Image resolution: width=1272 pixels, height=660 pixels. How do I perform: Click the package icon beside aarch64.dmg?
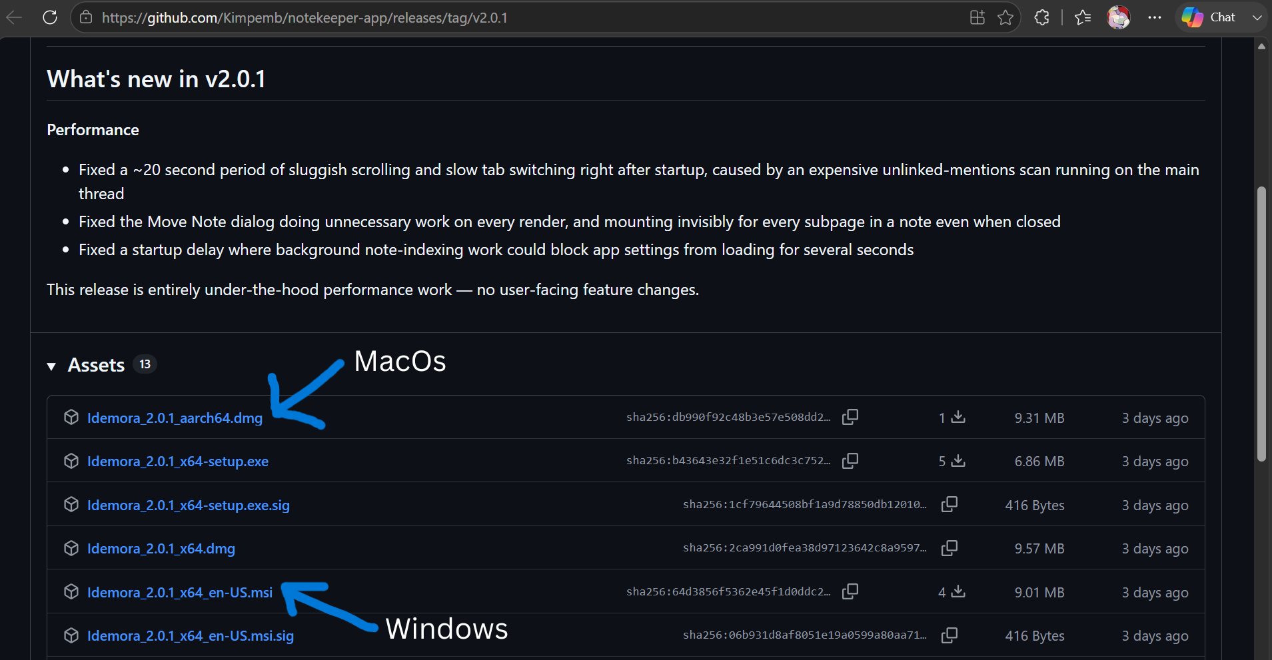71,417
